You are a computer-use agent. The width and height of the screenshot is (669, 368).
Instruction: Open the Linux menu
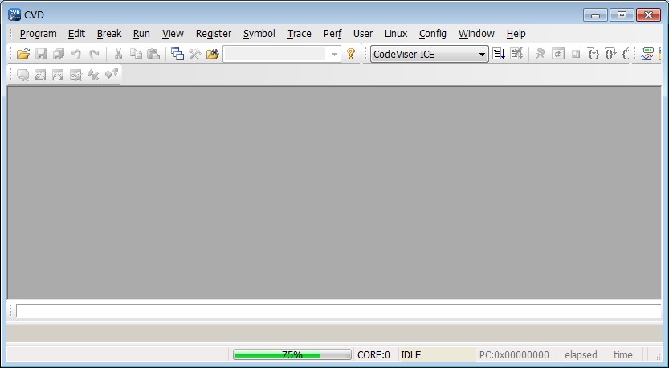coord(395,33)
